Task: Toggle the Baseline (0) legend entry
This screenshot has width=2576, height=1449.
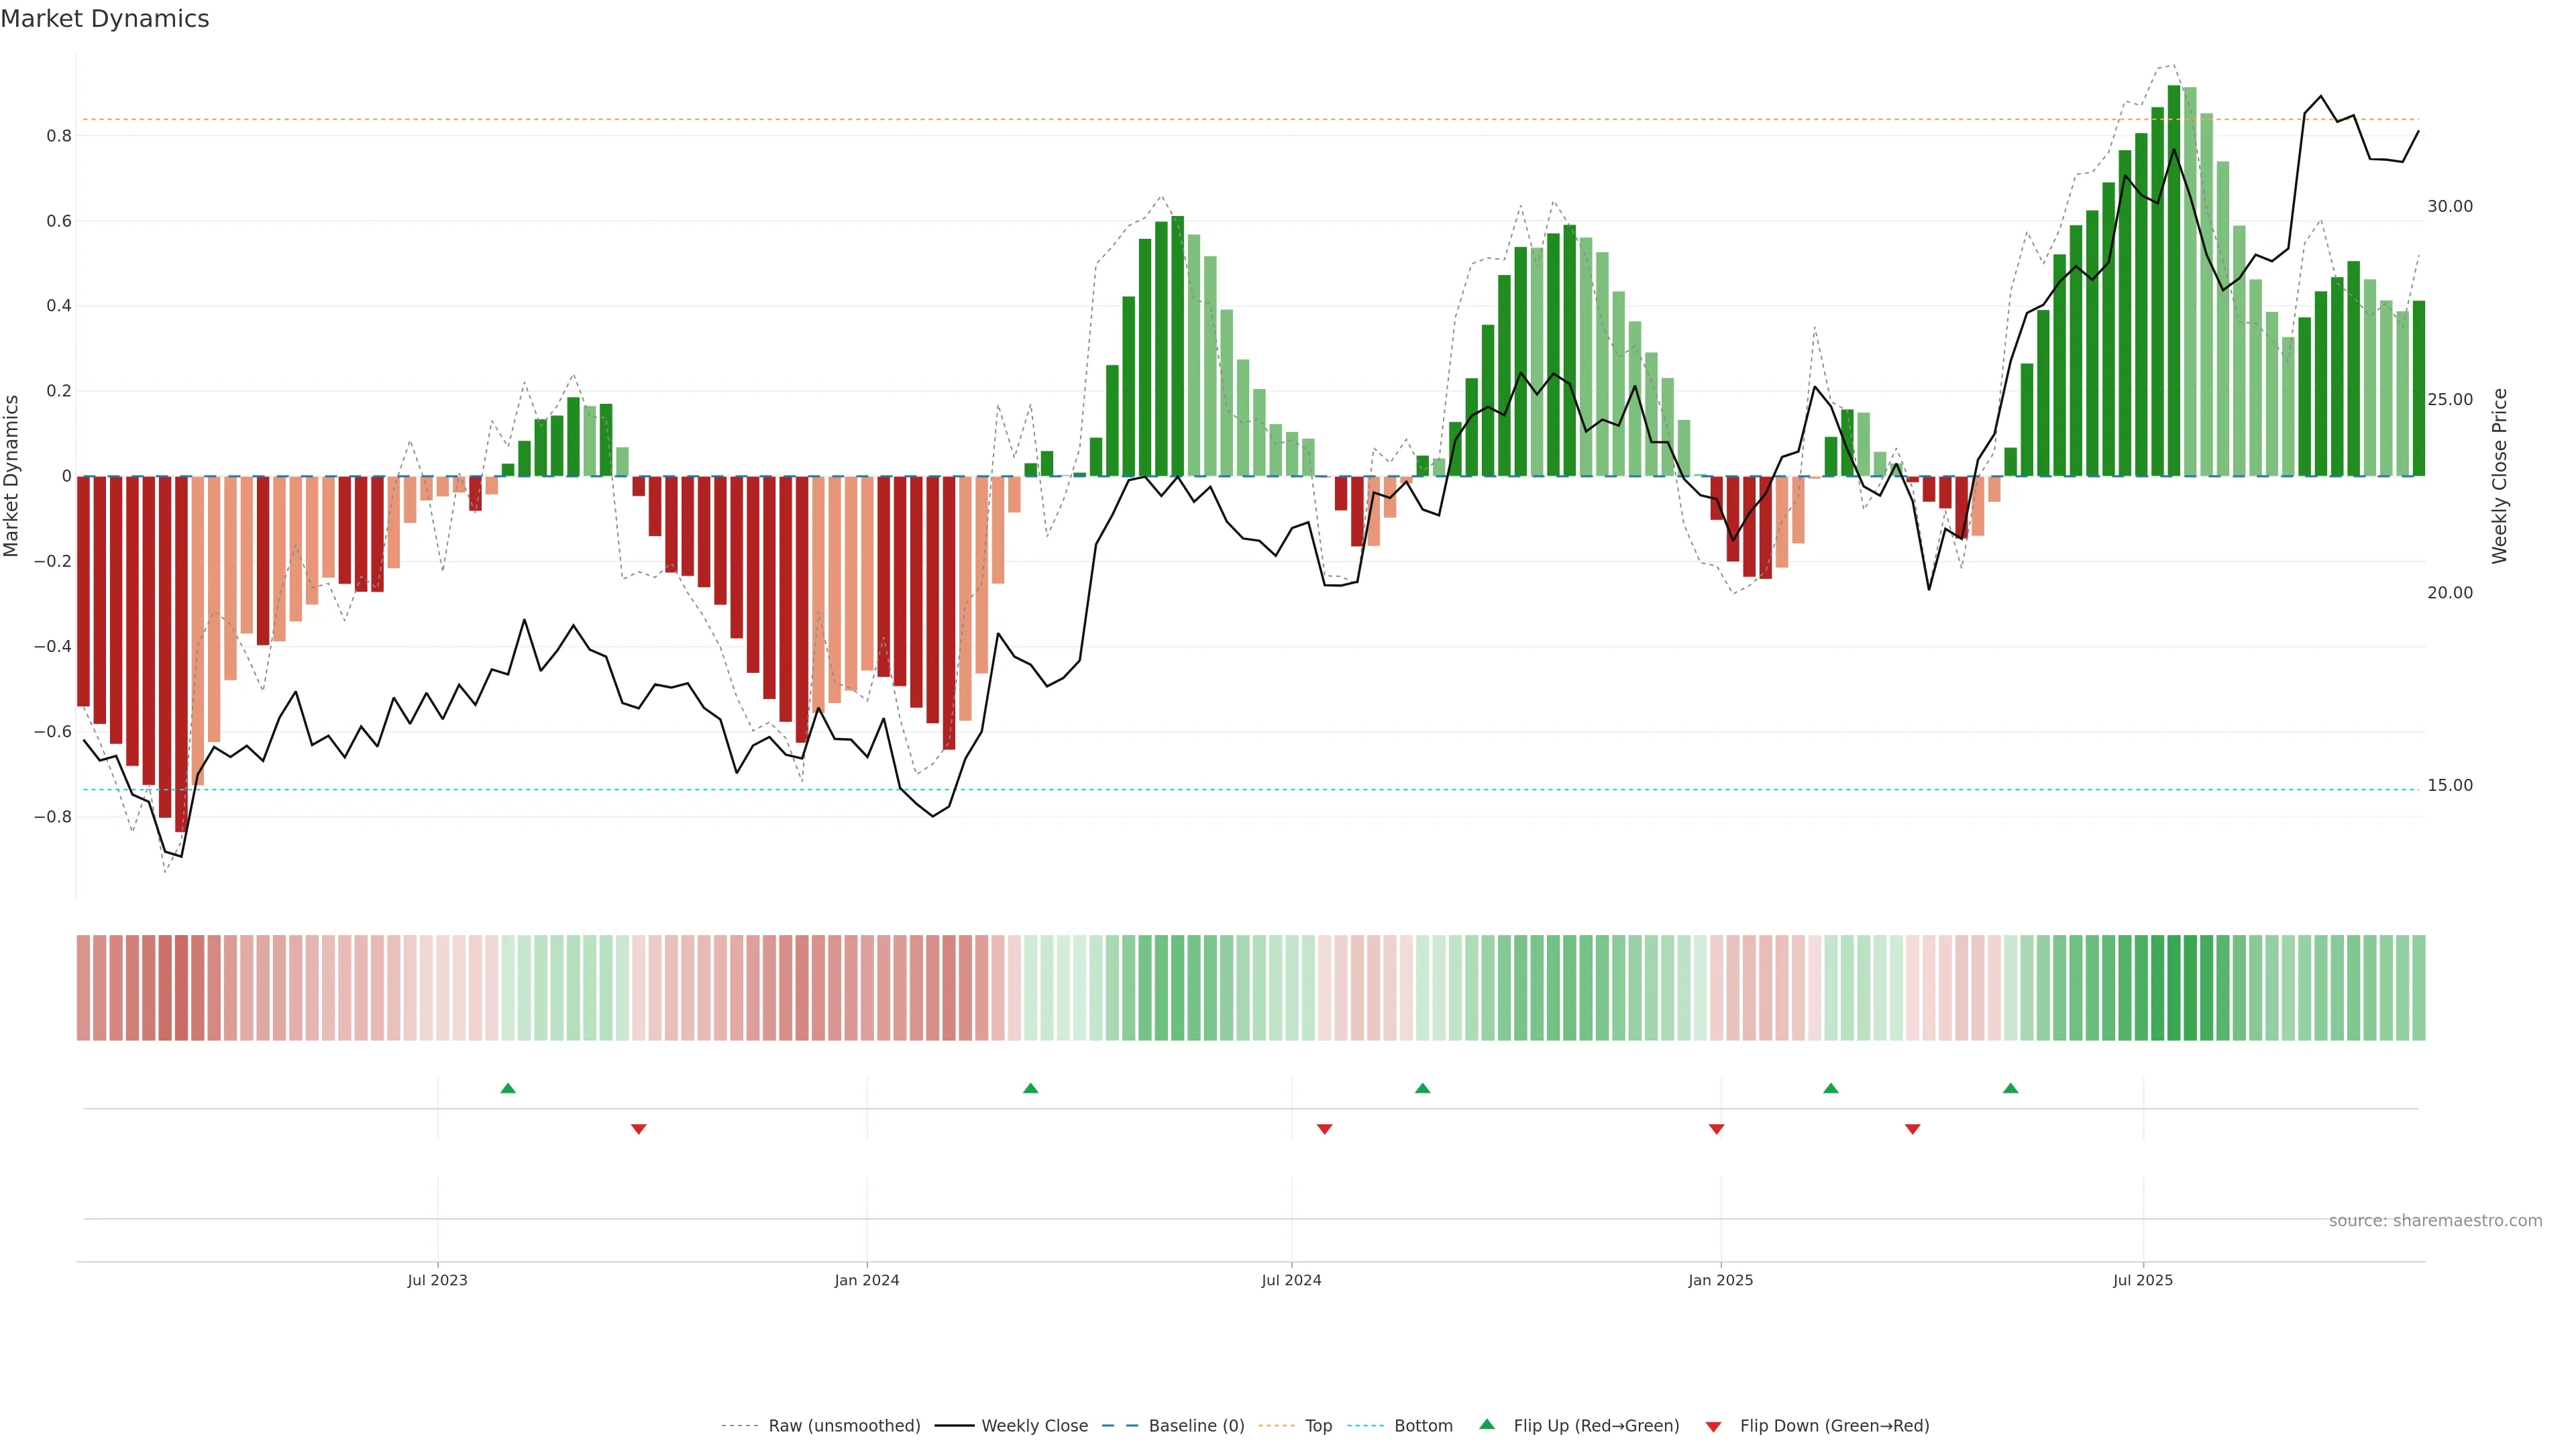Action: pyautogui.click(x=1196, y=1426)
